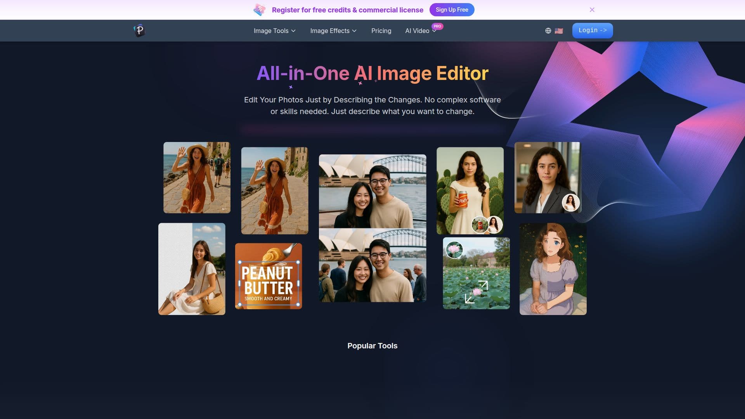Open the business portrait woman thumbnail
Viewport: 745px width, 419px height.
coord(547,177)
